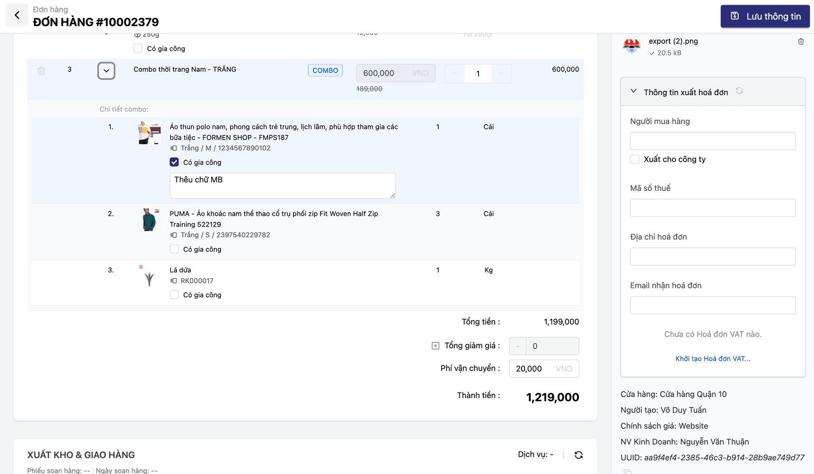Open the discount type dropdown showing dash

pos(518,346)
